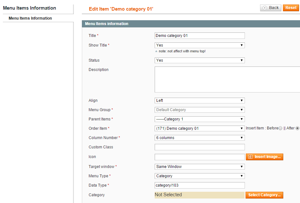Image resolution: width=300 pixels, height=203 pixels.
Task: Open the Parent Items dropdown
Action: [x=199, y=119]
